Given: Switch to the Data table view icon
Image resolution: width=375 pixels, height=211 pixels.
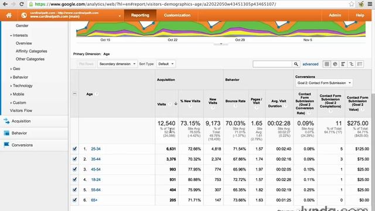Looking at the screenshot, I should click(x=327, y=64).
